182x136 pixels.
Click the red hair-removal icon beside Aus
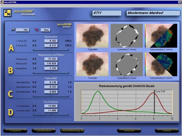[37, 30]
